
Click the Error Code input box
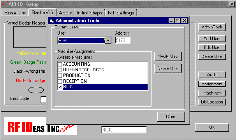tap(44, 100)
